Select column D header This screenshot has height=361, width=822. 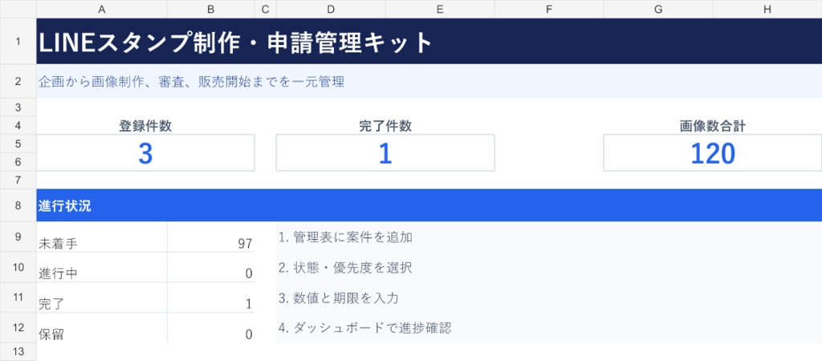[331, 9]
